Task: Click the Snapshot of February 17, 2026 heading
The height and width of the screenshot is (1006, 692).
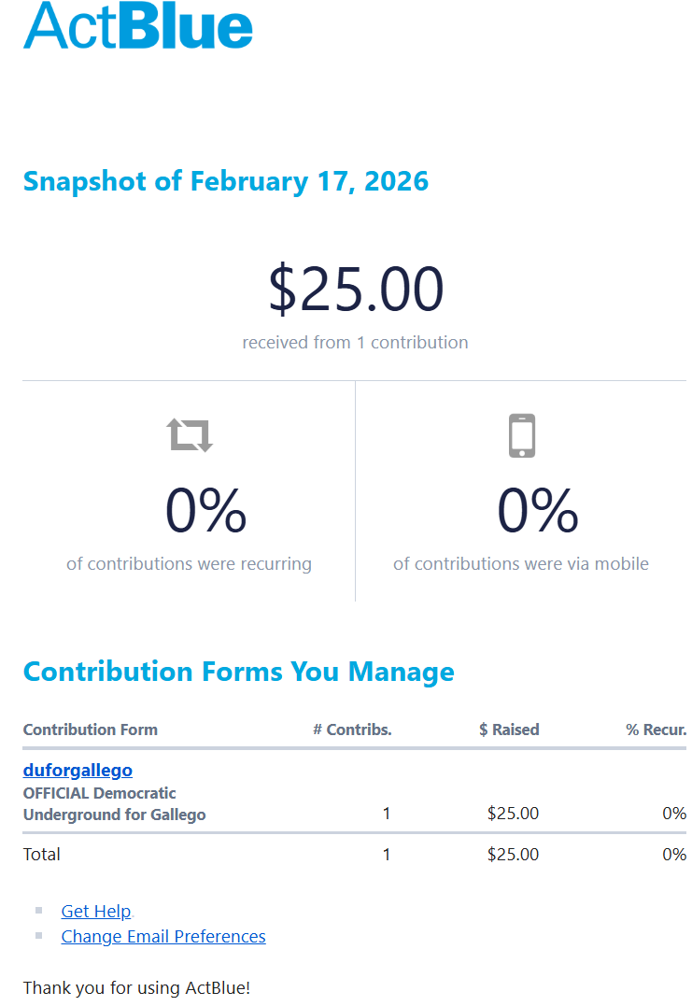Action: (x=226, y=181)
